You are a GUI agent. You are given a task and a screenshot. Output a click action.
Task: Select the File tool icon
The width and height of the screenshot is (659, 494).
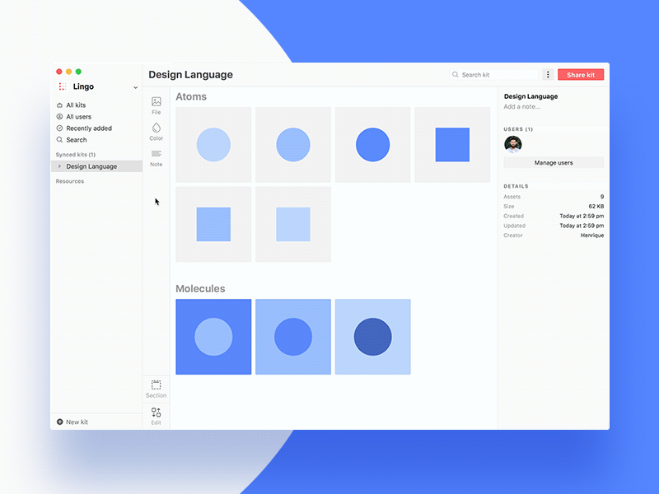(x=157, y=102)
